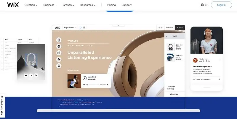Open the upload media cloud icon
Viewport: 237px width, 119px height.
pos(59,59)
